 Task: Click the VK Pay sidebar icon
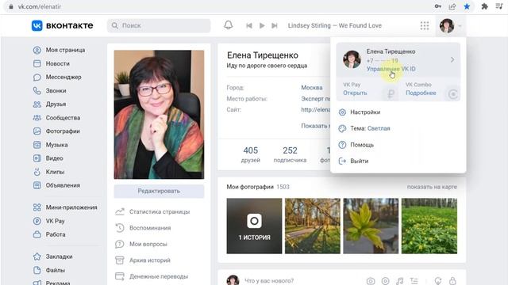37,221
